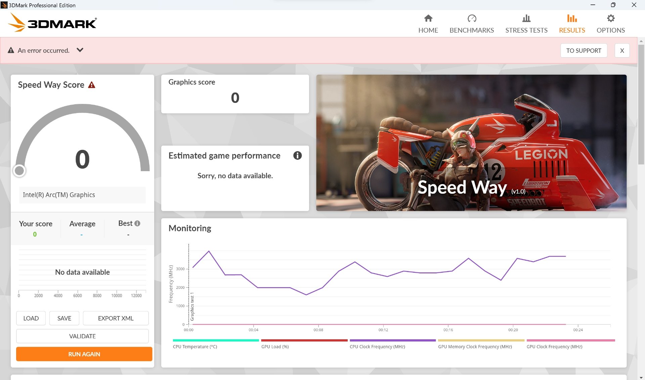Switch to STRESS TESTS tab

pos(526,24)
